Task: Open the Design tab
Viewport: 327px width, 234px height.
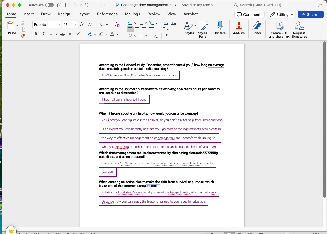Action: [64, 14]
